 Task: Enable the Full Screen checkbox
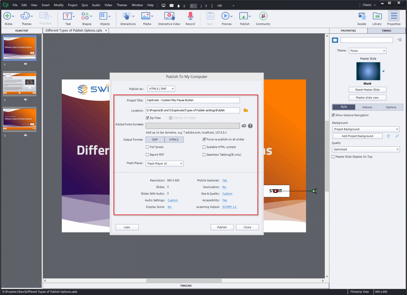pyautogui.click(x=147, y=147)
